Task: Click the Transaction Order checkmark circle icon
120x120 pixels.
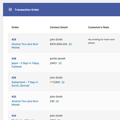Action: click(x=10, y=9)
